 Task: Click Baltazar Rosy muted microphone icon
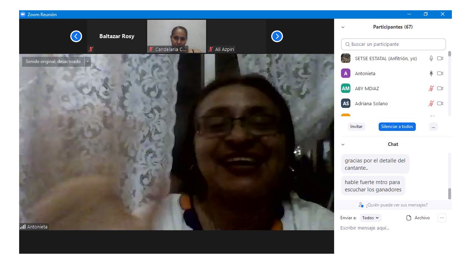[91, 49]
